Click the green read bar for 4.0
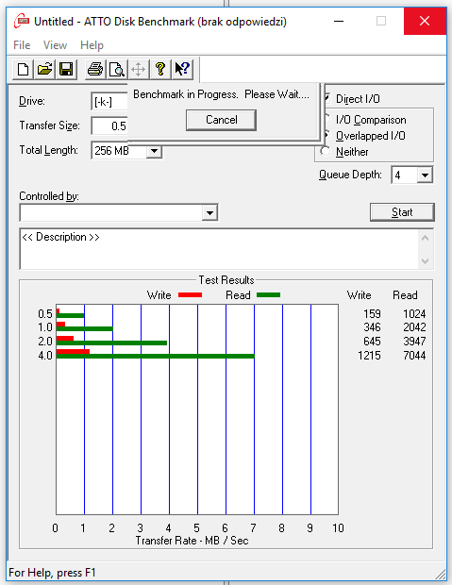The image size is (452, 585). tap(156, 357)
